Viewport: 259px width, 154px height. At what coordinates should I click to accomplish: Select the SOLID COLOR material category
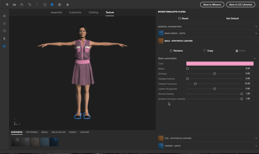click(58, 132)
